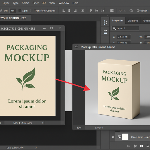The height and width of the screenshot is (150, 150).
Task: Click the X position field
Action: 124,37
